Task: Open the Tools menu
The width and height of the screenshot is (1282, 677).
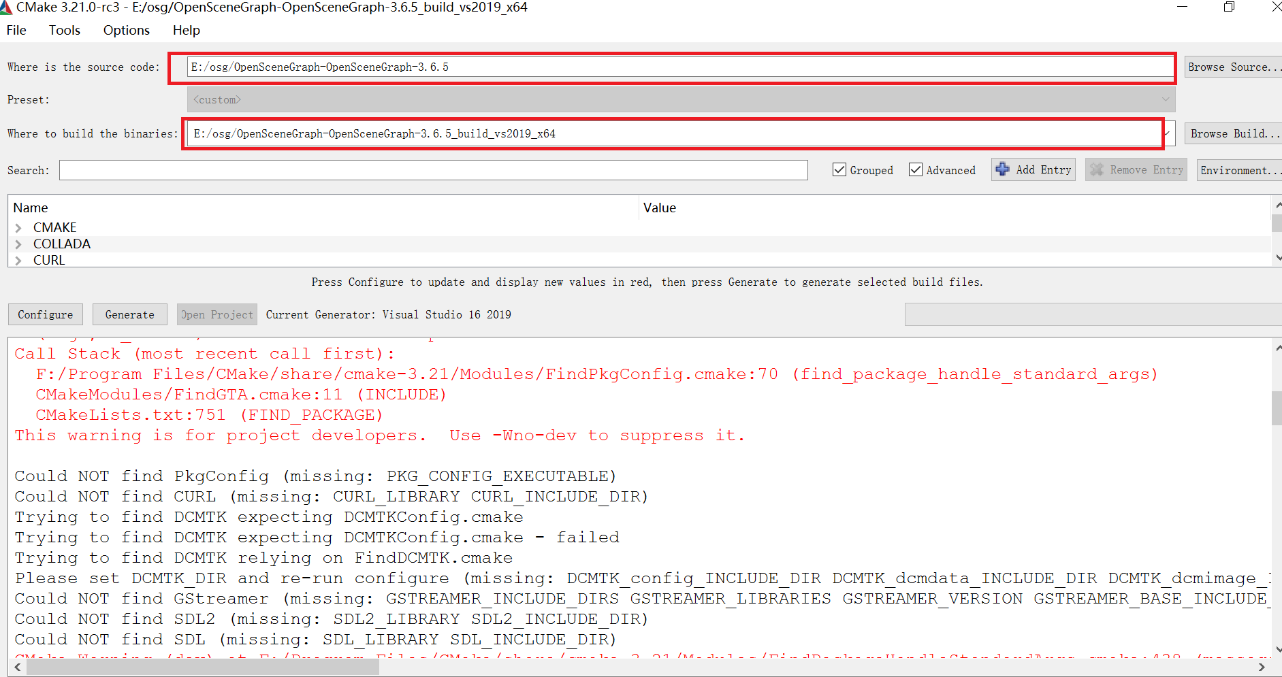Action: (64, 30)
